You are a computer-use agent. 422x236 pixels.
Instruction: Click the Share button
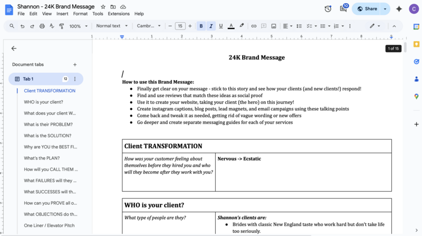[x=367, y=9]
